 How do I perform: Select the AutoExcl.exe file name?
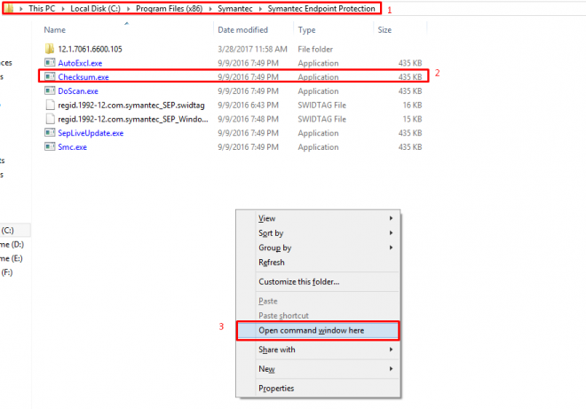(x=80, y=63)
